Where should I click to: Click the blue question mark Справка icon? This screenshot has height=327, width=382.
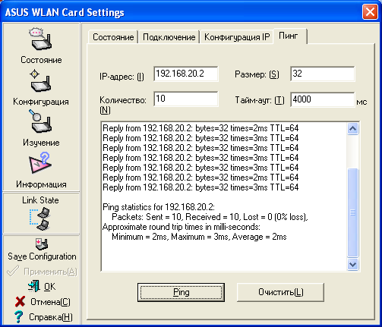tap(18, 316)
